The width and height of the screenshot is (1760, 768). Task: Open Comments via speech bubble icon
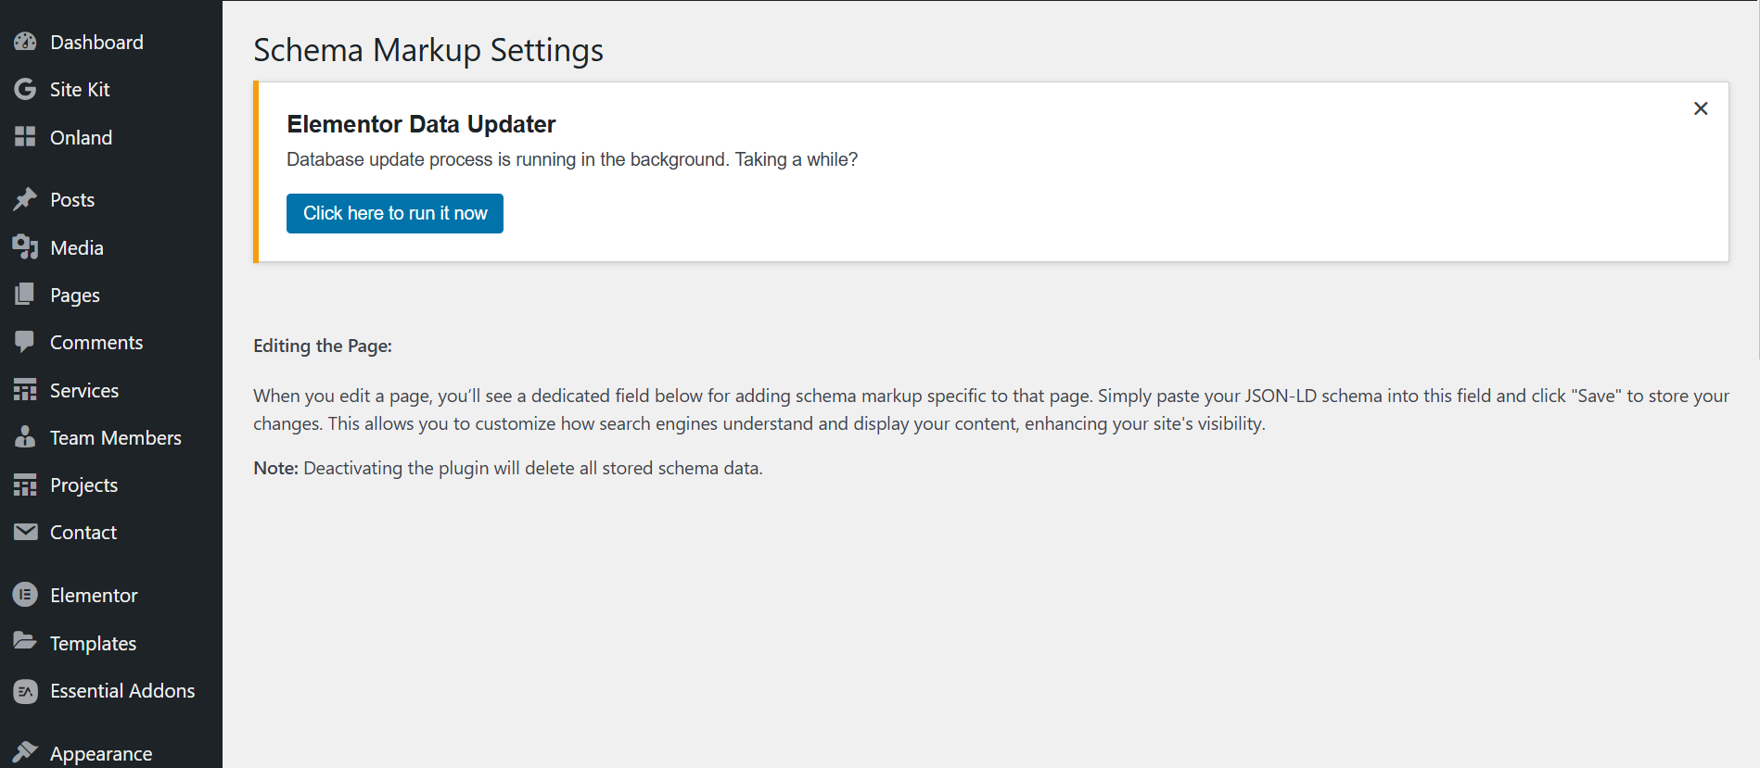point(25,342)
